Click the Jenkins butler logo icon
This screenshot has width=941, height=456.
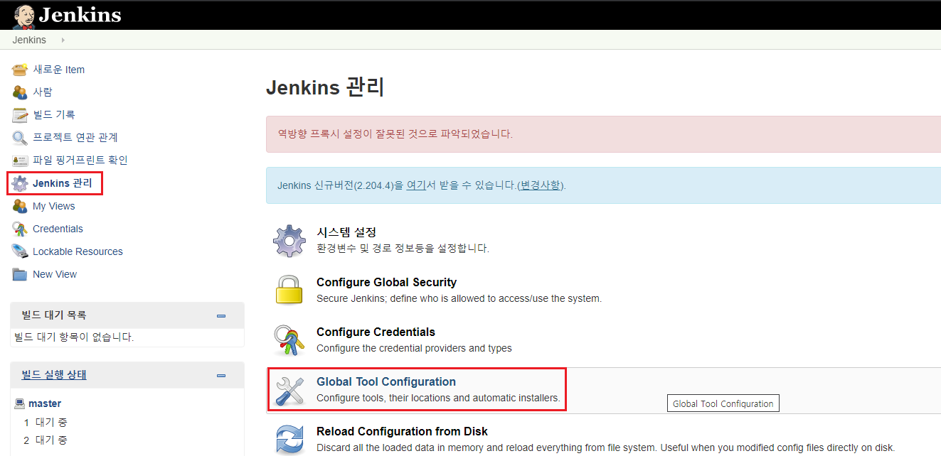(x=23, y=16)
